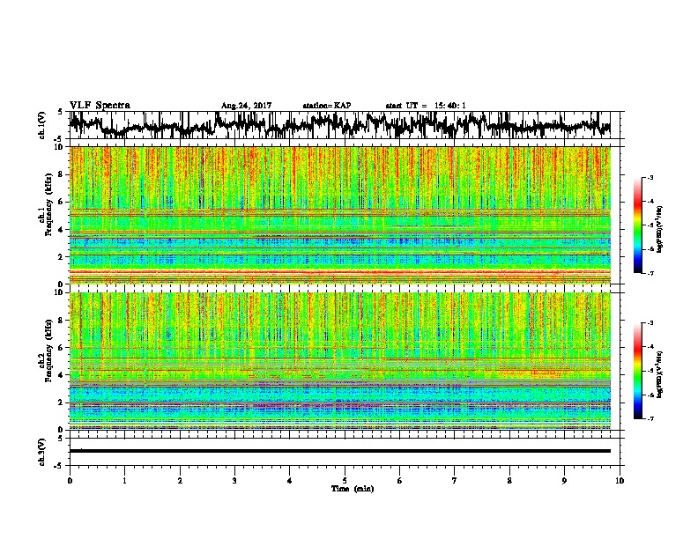Click the red 1 kHz band in ch.1 spectrogram
This screenshot has width=698, height=539.
339,272
